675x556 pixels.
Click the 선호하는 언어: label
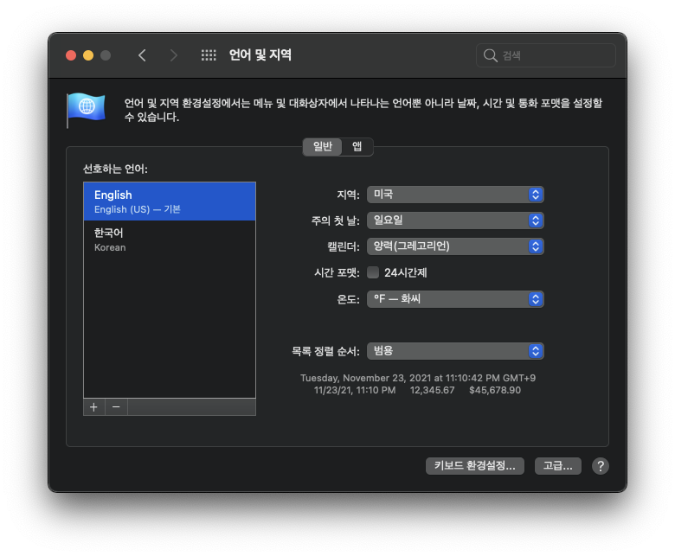115,169
